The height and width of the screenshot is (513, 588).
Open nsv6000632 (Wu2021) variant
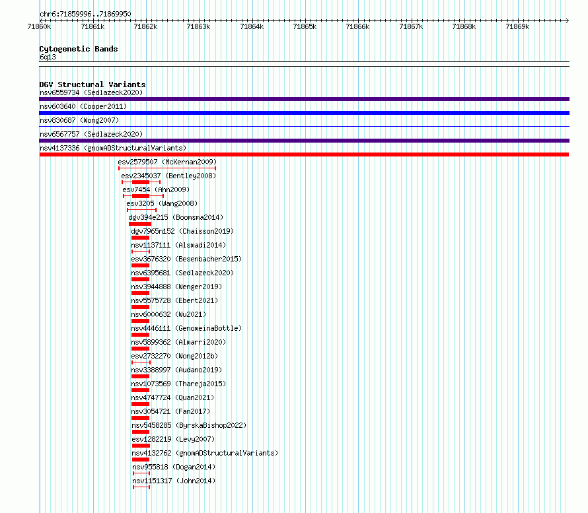pyautogui.click(x=168, y=314)
